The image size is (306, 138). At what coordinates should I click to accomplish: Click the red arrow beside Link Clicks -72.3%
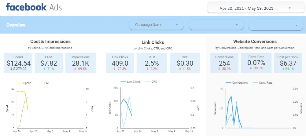point(114,69)
